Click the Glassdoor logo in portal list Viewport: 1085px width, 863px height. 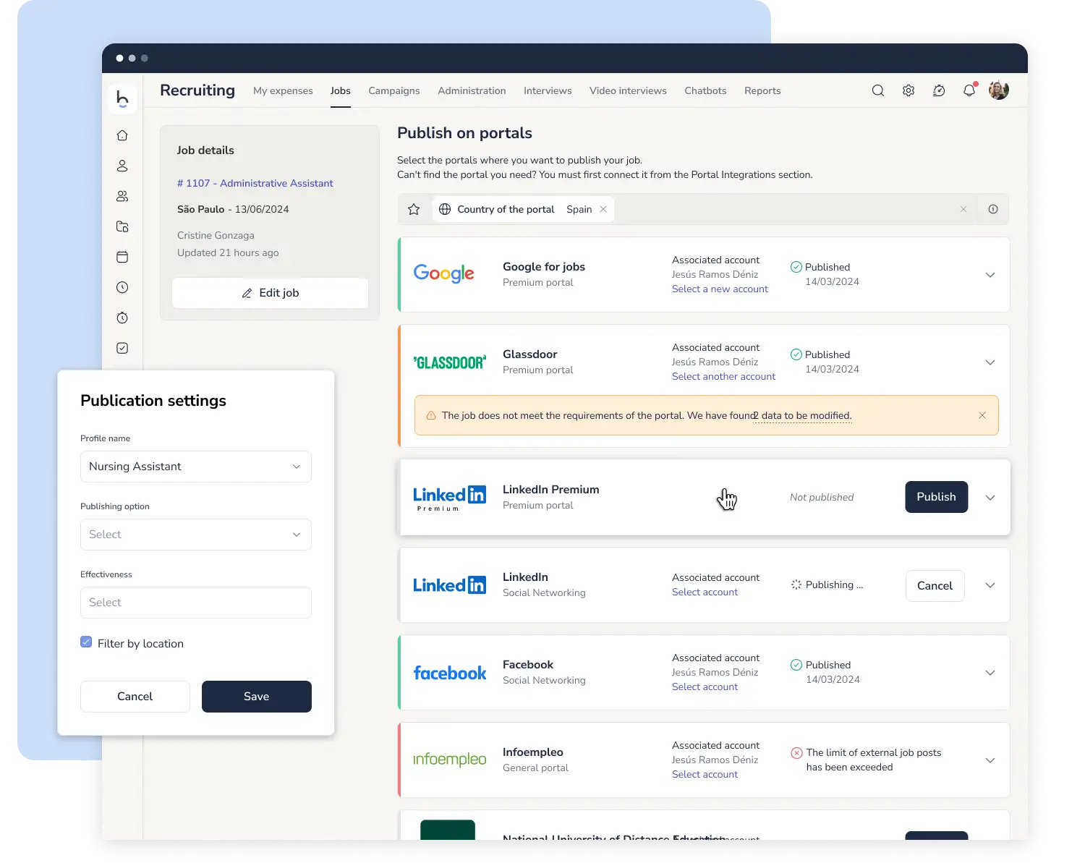450,362
